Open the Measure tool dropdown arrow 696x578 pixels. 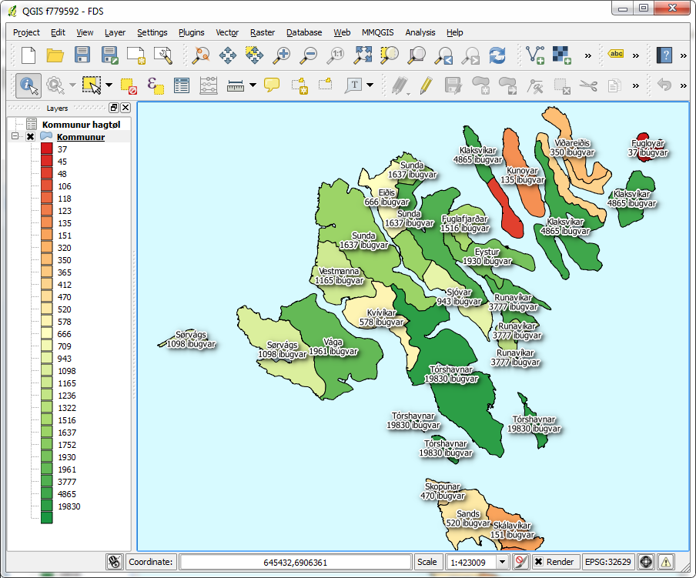[253, 85]
